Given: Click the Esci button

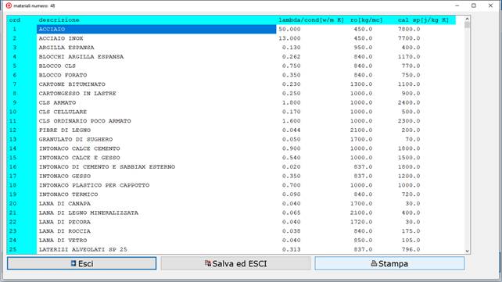Looking at the screenshot, I should 81,263.
